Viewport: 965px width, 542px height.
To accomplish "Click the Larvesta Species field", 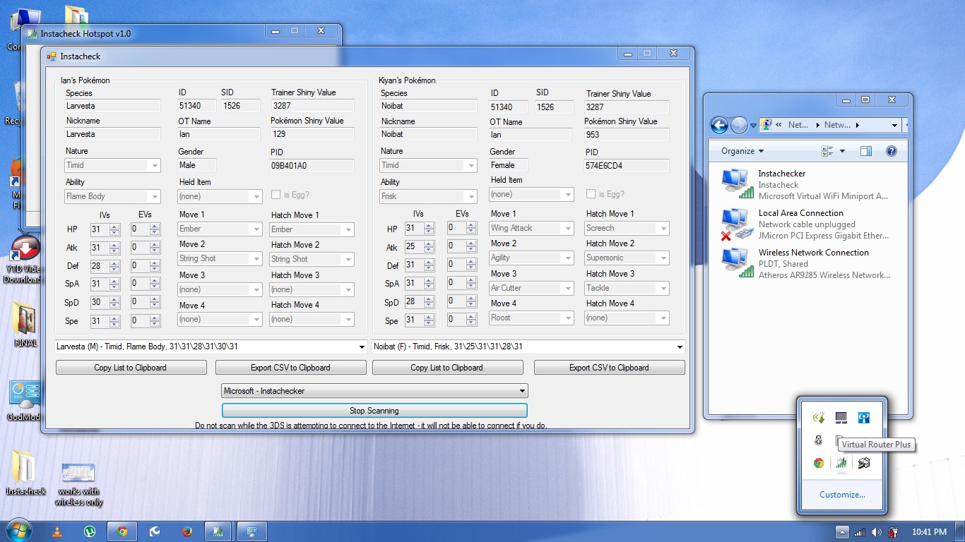I will 112,107.
